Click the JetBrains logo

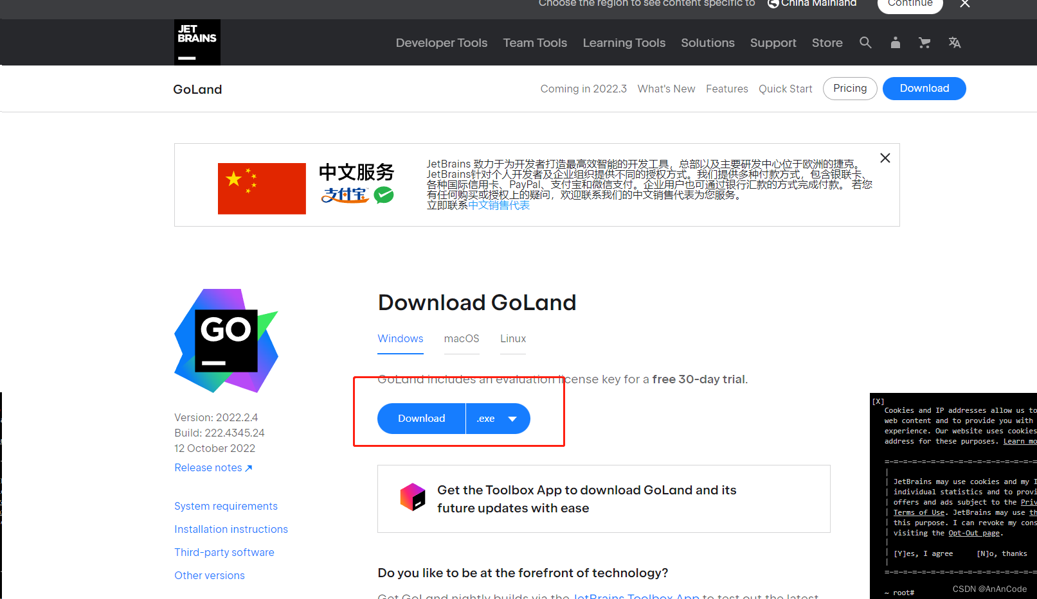[x=197, y=42]
